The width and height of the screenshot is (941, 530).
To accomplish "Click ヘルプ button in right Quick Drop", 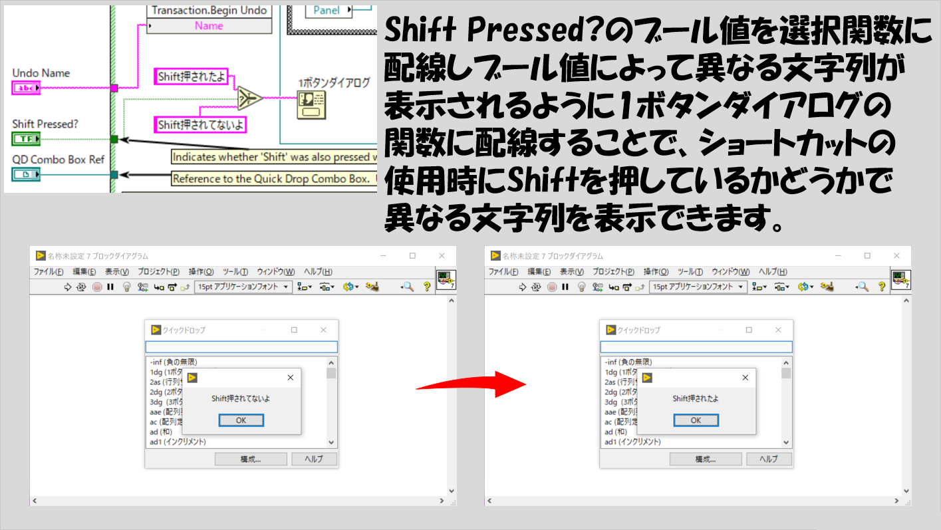I will [x=769, y=459].
